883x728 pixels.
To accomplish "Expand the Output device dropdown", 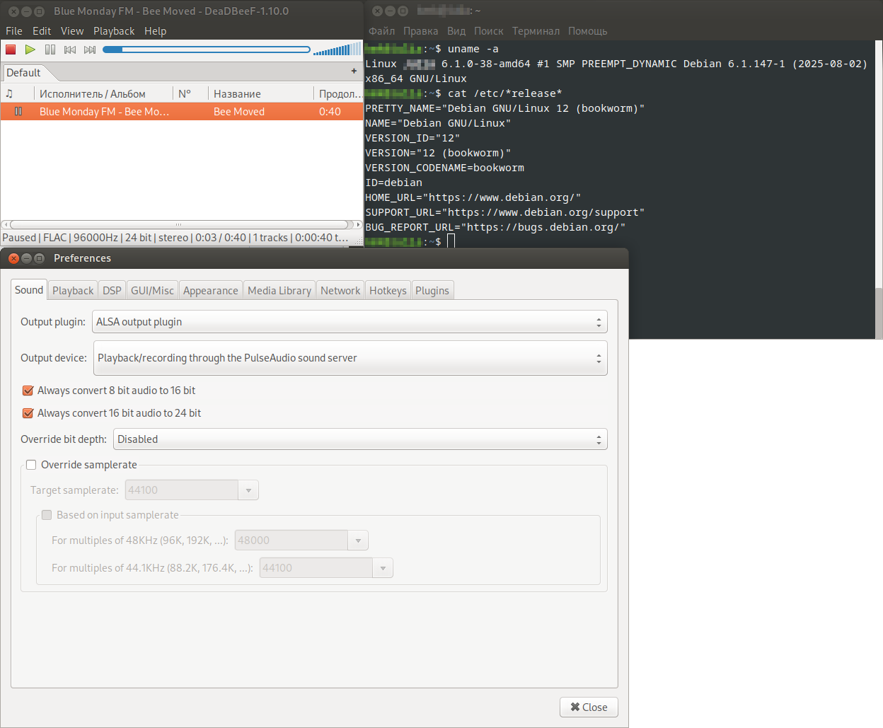I will (350, 358).
